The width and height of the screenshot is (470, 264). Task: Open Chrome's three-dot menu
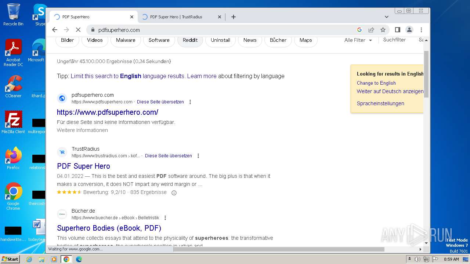pos(421,30)
